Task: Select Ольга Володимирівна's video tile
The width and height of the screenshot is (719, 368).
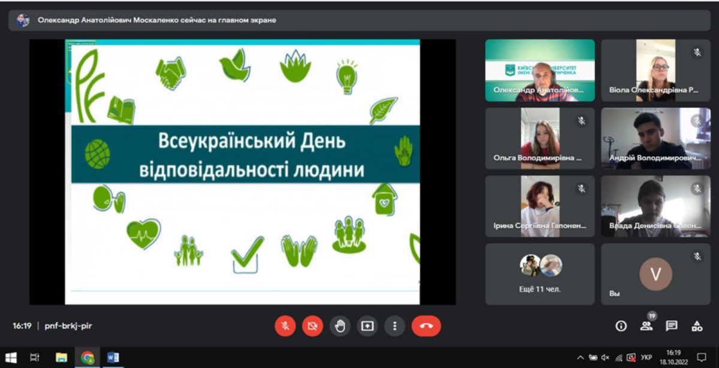Action: point(540,138)
